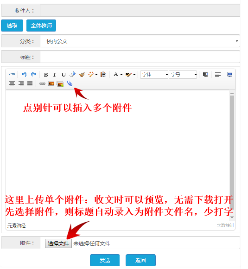Click the paste as plain text icon
This screenshot has height=269, width=248.
103,75
